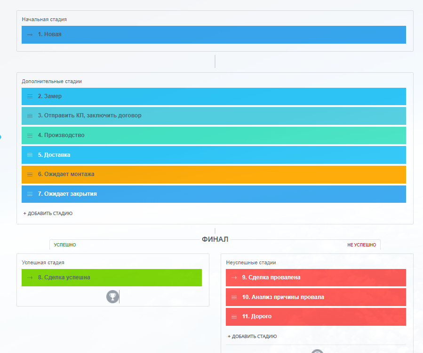The width and height of the screenshot is (423, 353).
Task: Click the Начальная стадия heading
Action: tap(44, 19)
